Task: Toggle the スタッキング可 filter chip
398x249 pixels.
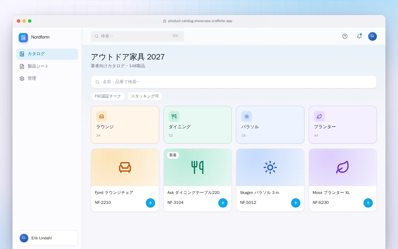Action: point(145,96)
